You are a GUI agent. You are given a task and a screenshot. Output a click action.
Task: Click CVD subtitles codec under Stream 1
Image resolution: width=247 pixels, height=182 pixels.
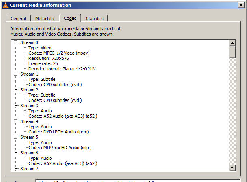tap(55, 85)
